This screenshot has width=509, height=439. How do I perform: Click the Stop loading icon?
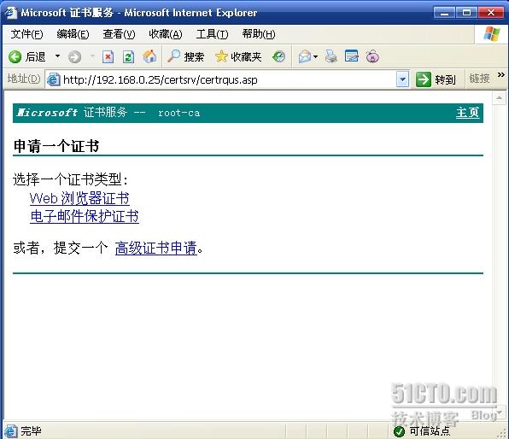click(108, 57)
